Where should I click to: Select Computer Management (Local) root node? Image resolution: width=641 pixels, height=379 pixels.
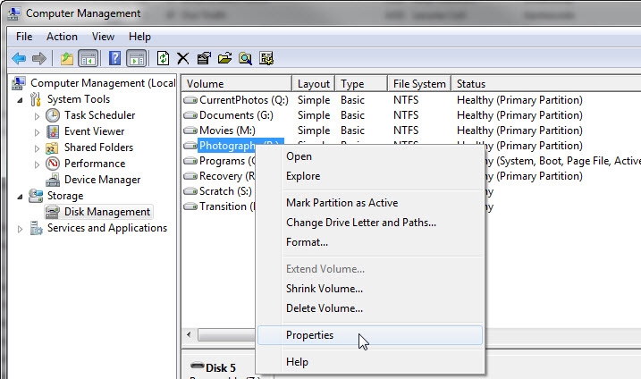pyautogui.click(x=103, y=83)
